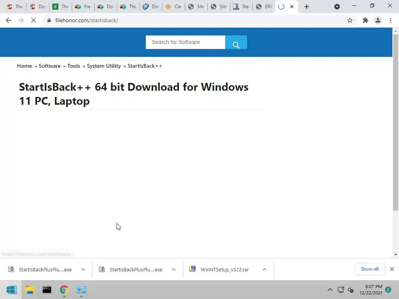399x299 pixels.
Task: Click the site lock icon in address bar
Action: tap(49, 20)
